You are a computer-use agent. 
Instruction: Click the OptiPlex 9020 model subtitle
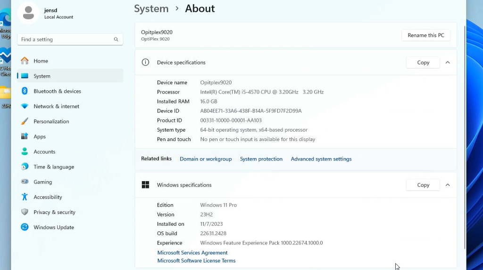click(155, 39)
